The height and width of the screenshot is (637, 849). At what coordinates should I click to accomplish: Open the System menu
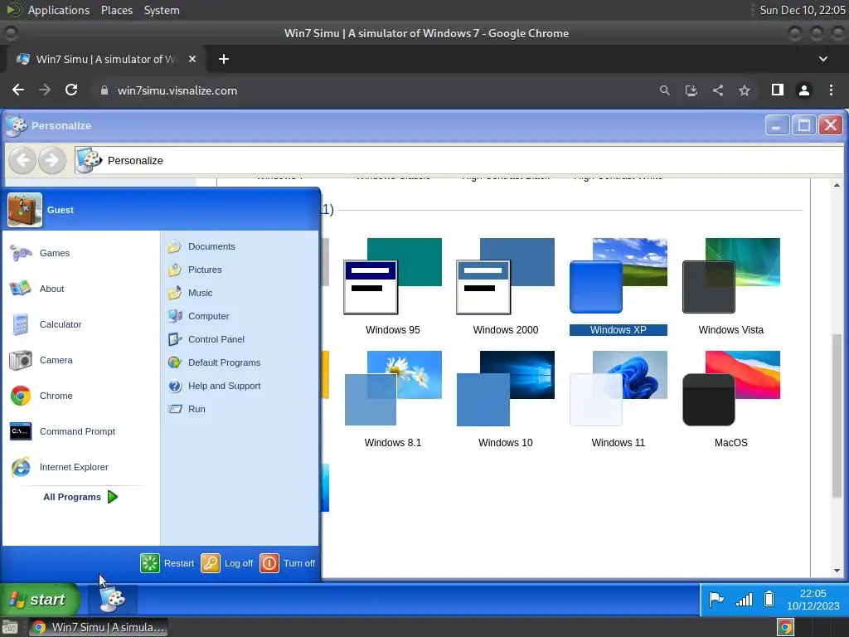pos(162,10)
